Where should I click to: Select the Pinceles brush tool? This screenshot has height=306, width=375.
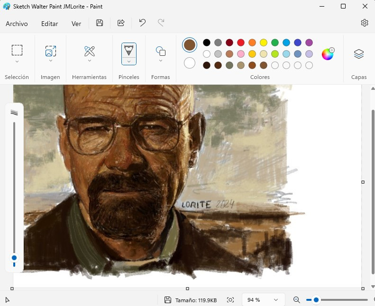[129, 50]
